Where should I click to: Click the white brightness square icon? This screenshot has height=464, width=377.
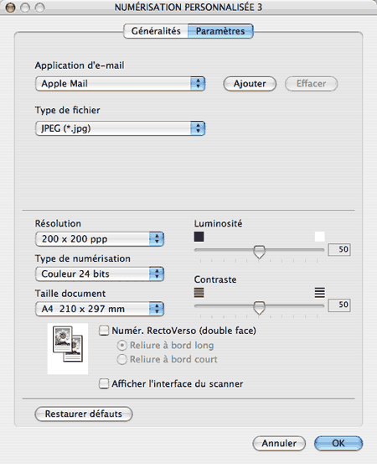tap(320, 237)
